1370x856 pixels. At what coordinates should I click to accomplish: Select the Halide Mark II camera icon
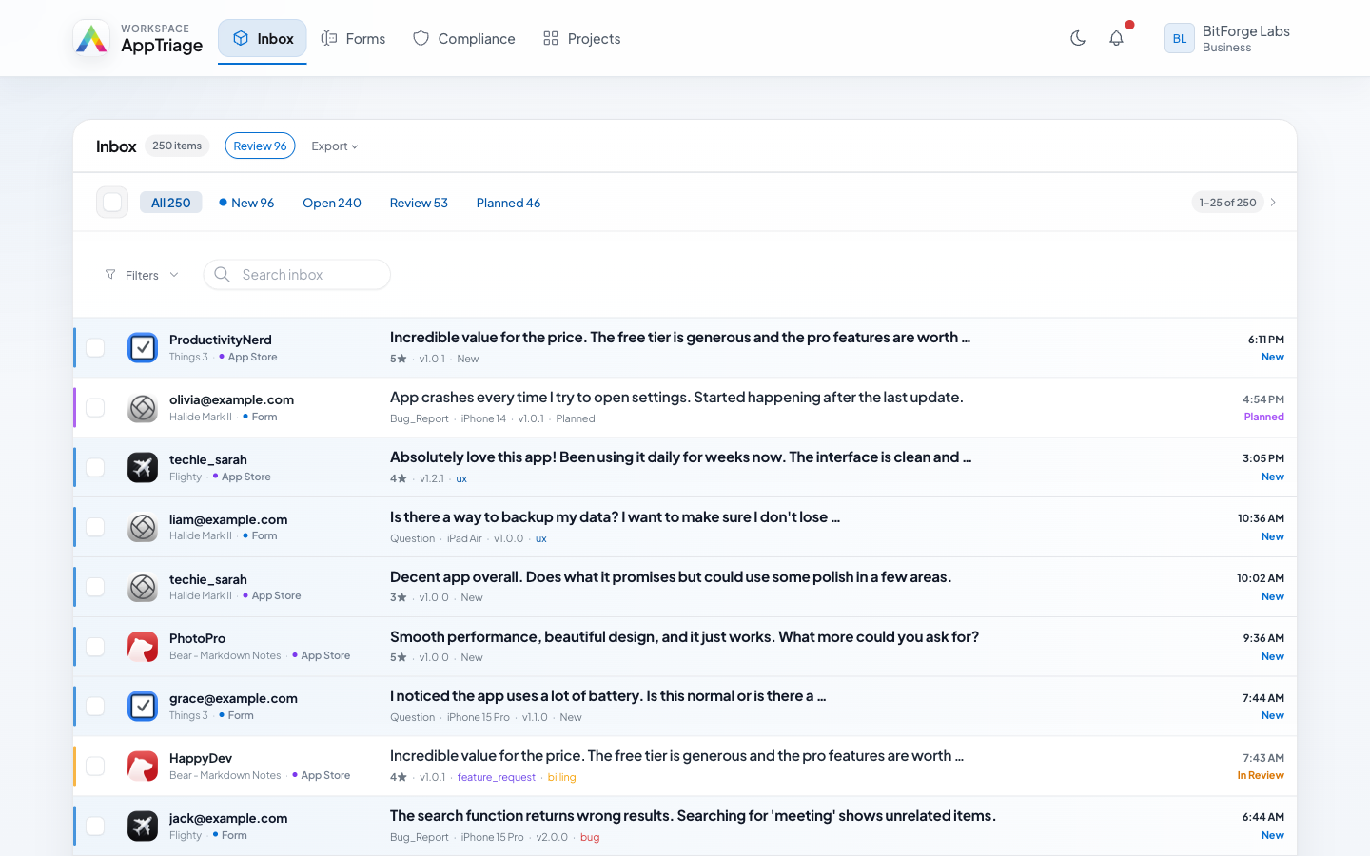pos(143,407)
